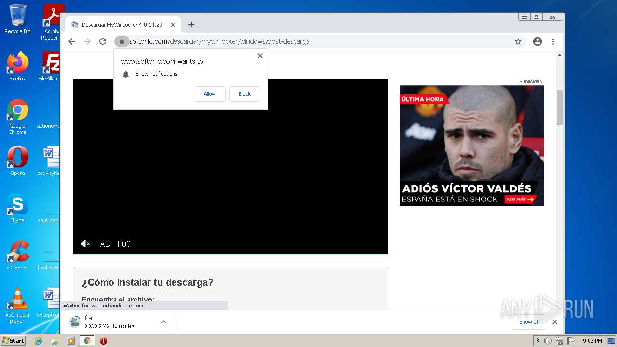Switch to Chrome in taskbar

(87, 341)
